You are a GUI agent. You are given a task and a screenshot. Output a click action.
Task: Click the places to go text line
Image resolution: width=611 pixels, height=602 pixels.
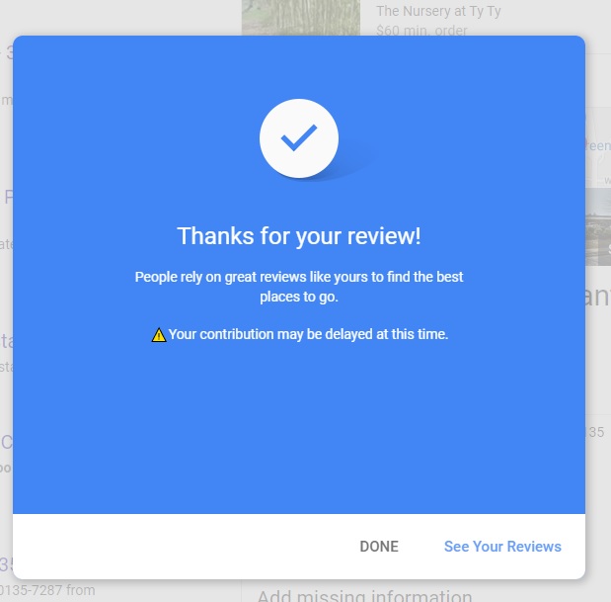[x=299, y=297]
